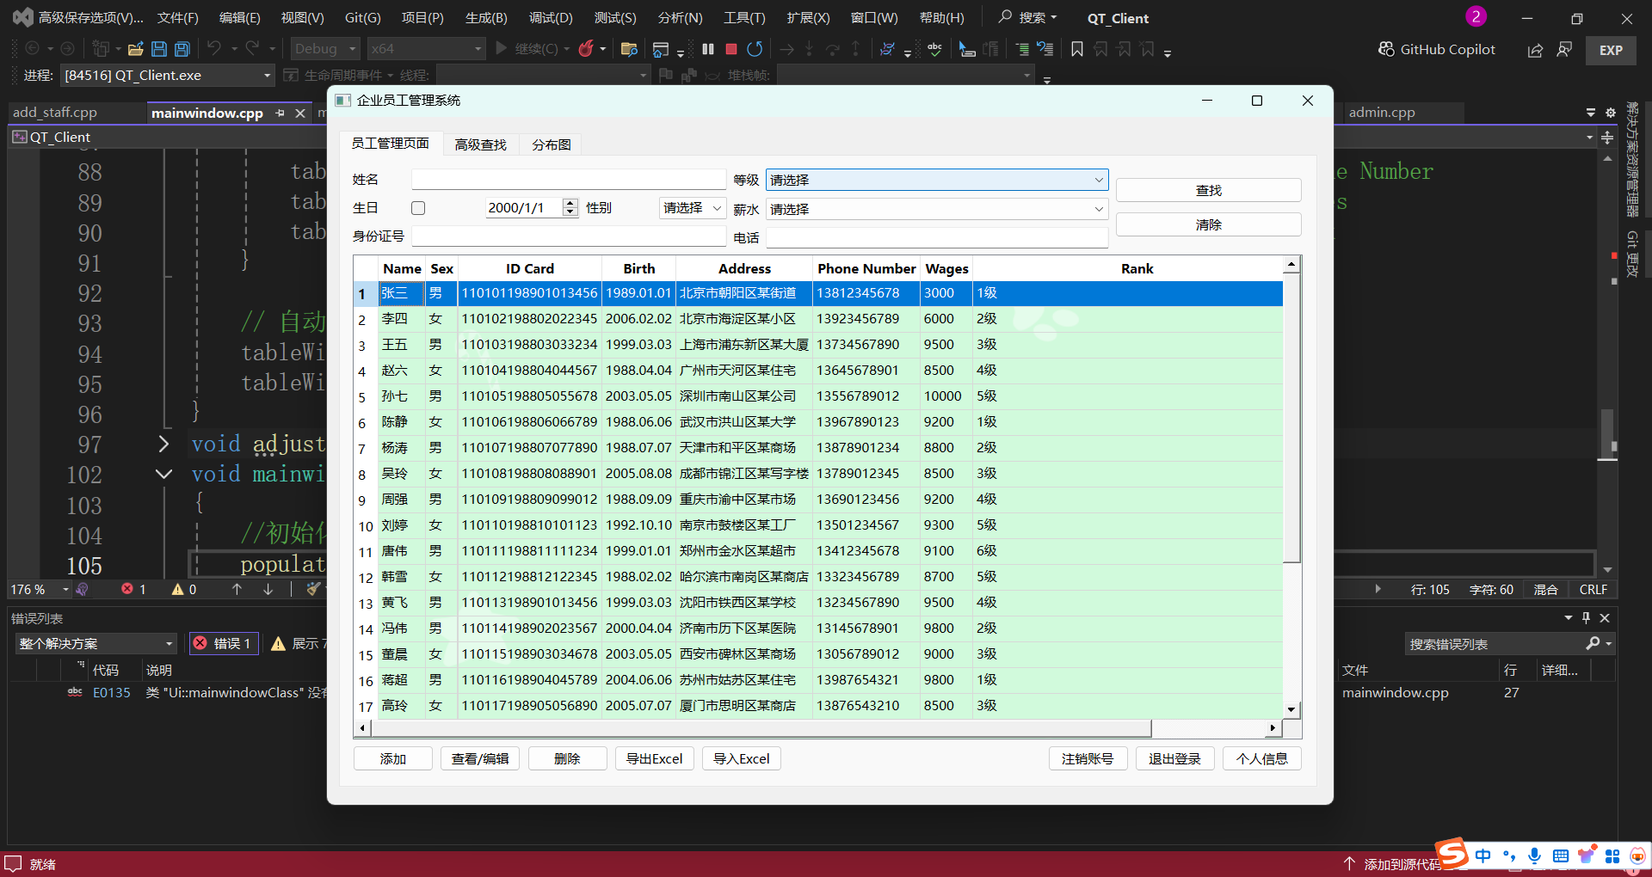The image size is (1652, 877).
Task: Switch to the 高级查找 tab
Action: tap(480, 144)
